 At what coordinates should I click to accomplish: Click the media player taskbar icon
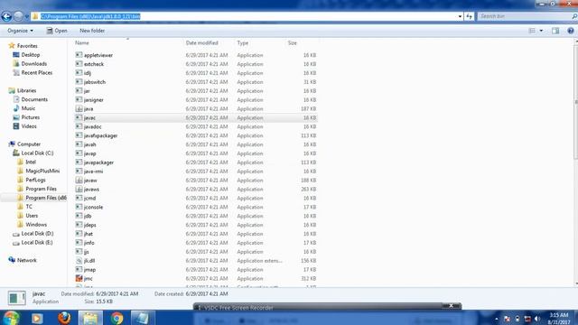click(37, 318)
